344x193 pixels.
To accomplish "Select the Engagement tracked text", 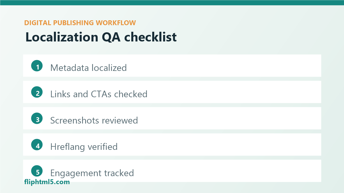I will [x=92, y=173].
